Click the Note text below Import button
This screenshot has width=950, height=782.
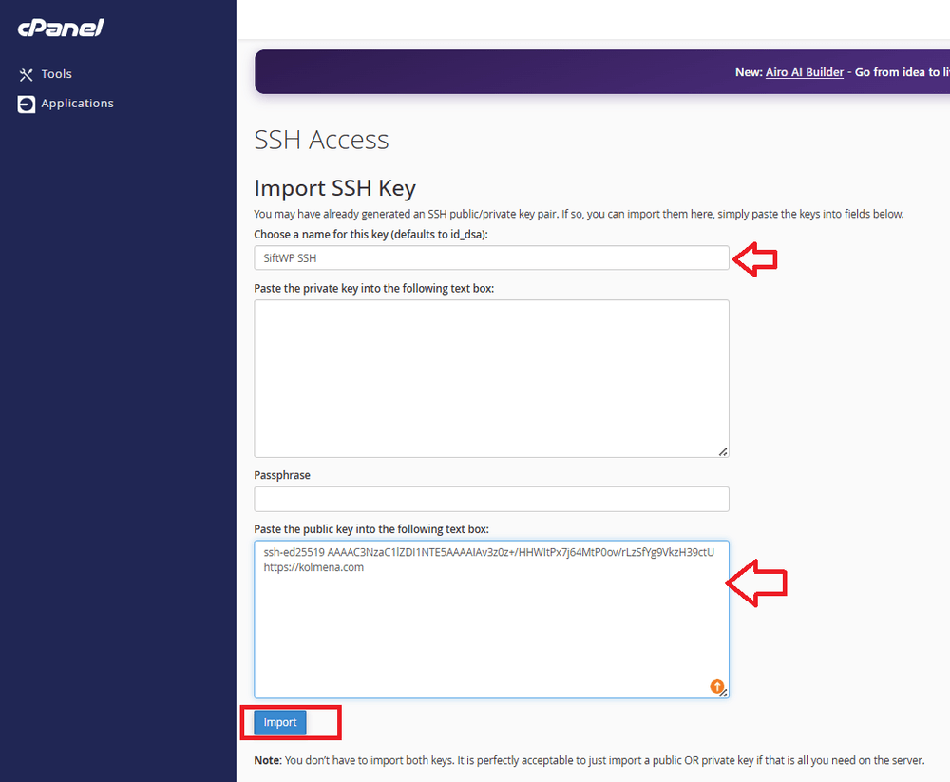(x=589, y=760)
